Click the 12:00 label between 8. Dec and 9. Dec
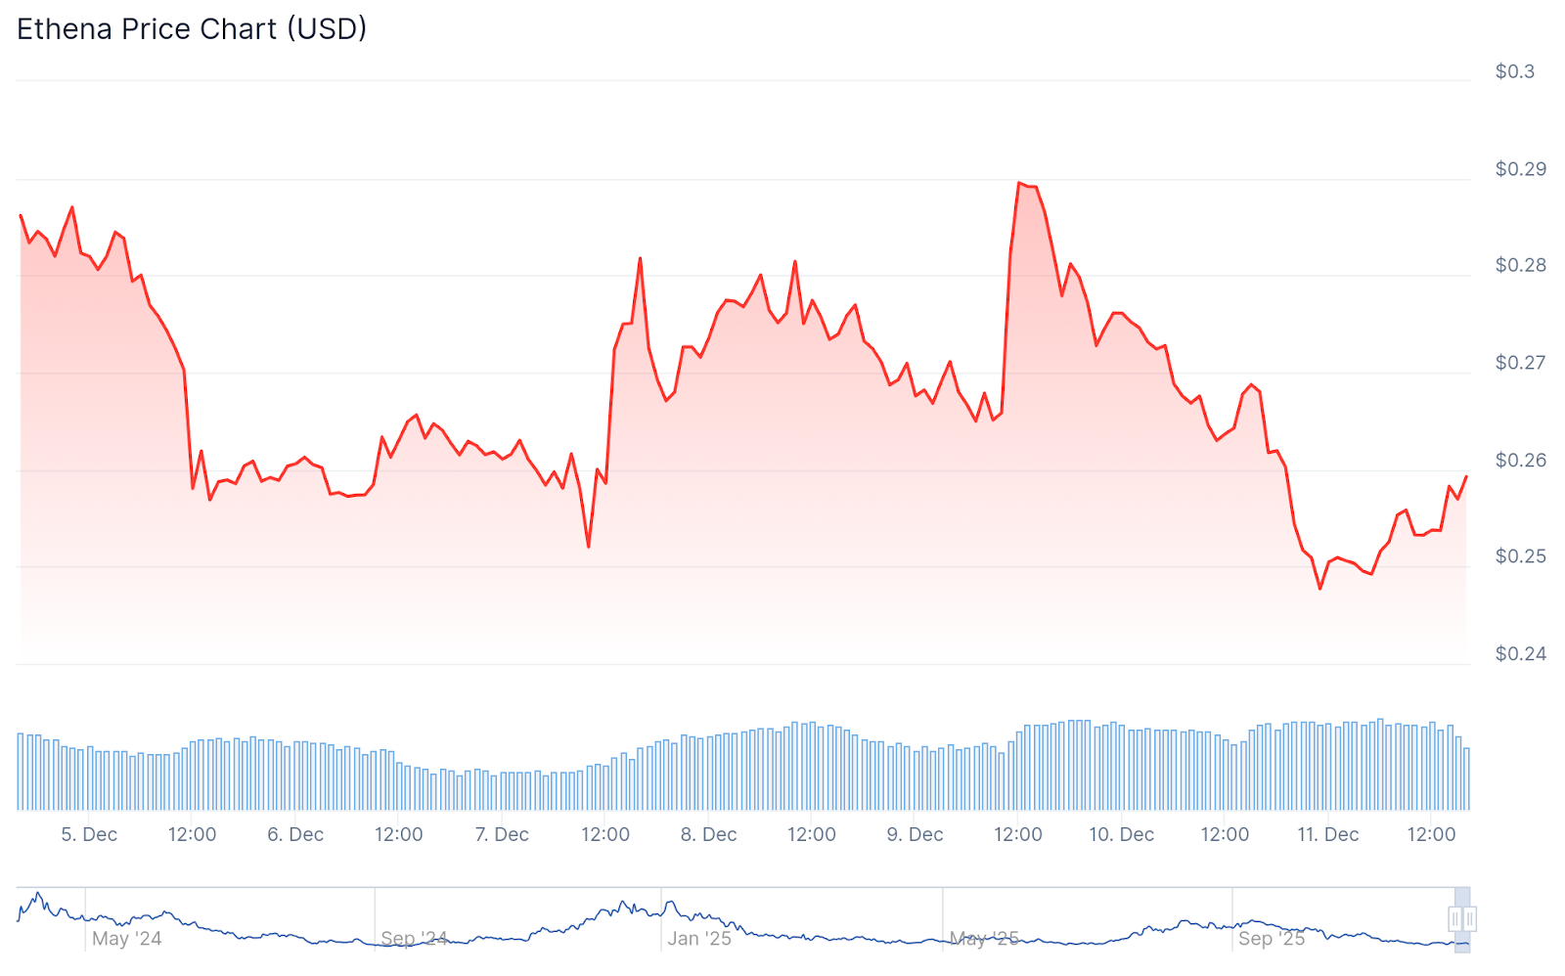 pos(812,834)
